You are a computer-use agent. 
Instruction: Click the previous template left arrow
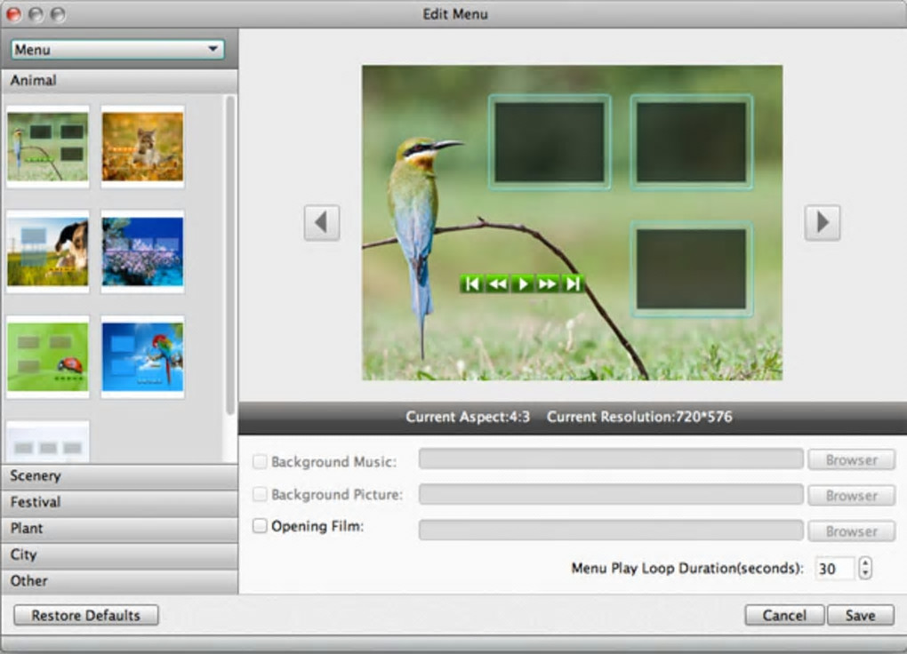(322, 222)
